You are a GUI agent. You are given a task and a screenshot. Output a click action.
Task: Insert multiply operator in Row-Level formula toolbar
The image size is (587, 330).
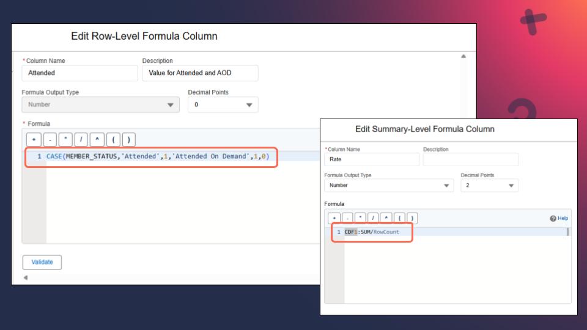[x=66, y=139]
